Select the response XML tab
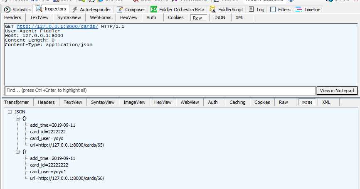Image resolution: width=360 pixels, height=189 pixels. [326, 102]
